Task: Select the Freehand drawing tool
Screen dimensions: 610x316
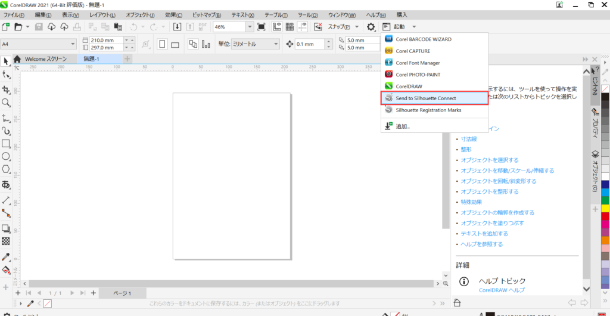Action: 6,117
